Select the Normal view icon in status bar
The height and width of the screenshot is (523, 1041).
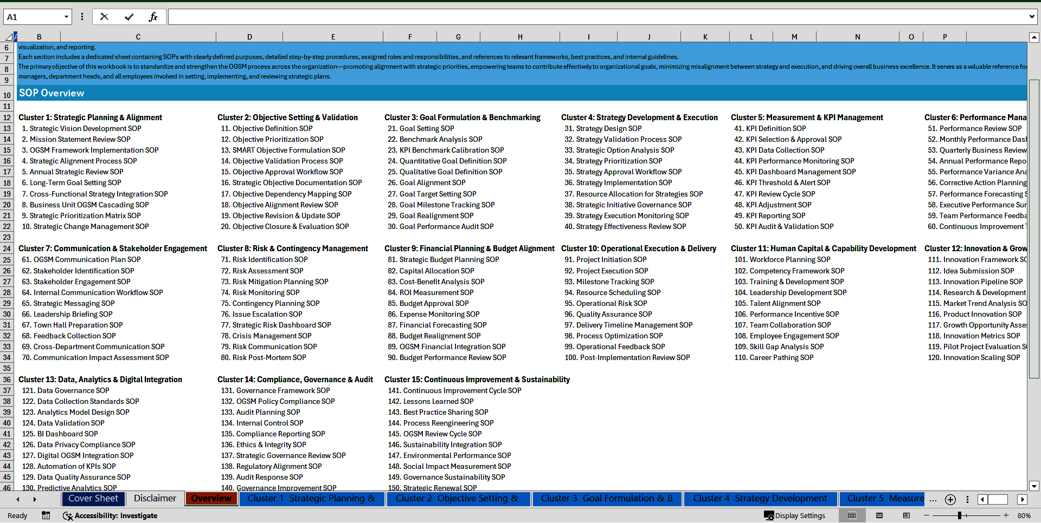852,515
